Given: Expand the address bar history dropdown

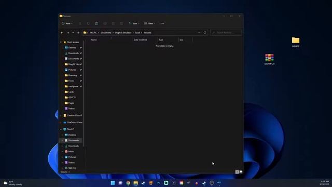Looking at the screenshot, I should pyautogui.click(x=199, y=33).
